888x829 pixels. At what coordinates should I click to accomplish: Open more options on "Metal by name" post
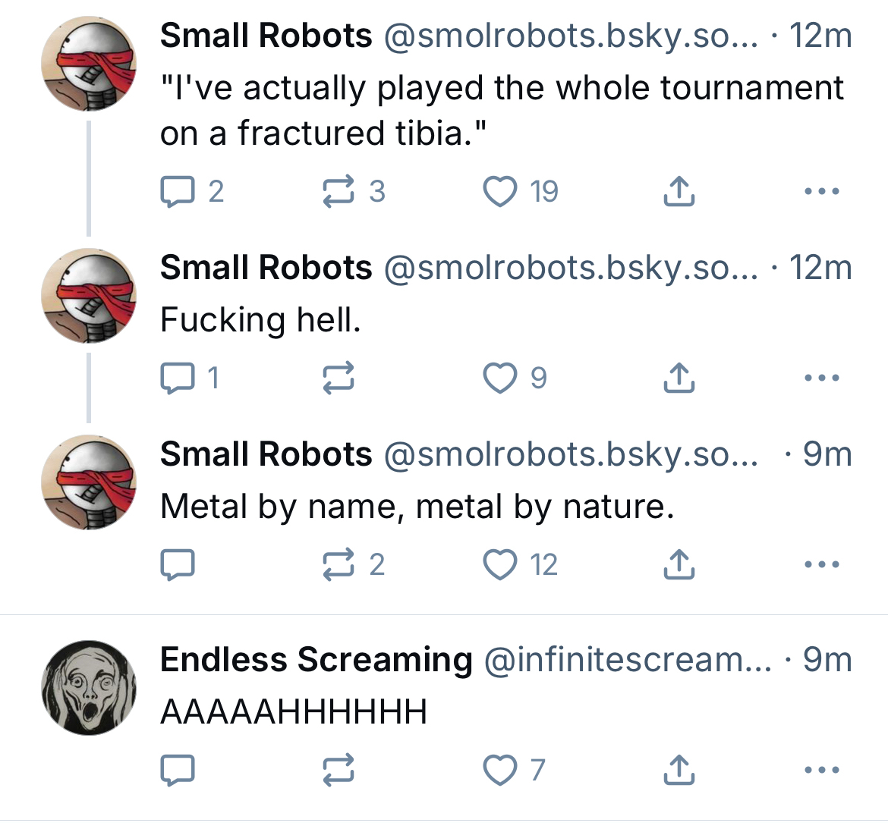(822, 564)
